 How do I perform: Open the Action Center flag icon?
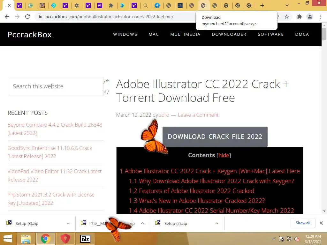coord(282,239)
